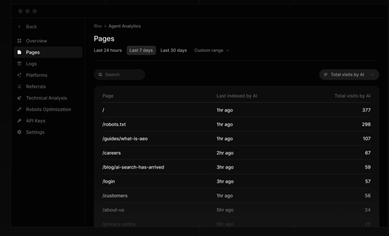389x236 pixels.
Task: Click the Robots Optimization wrench icon
Action: [x=19, y=109]
